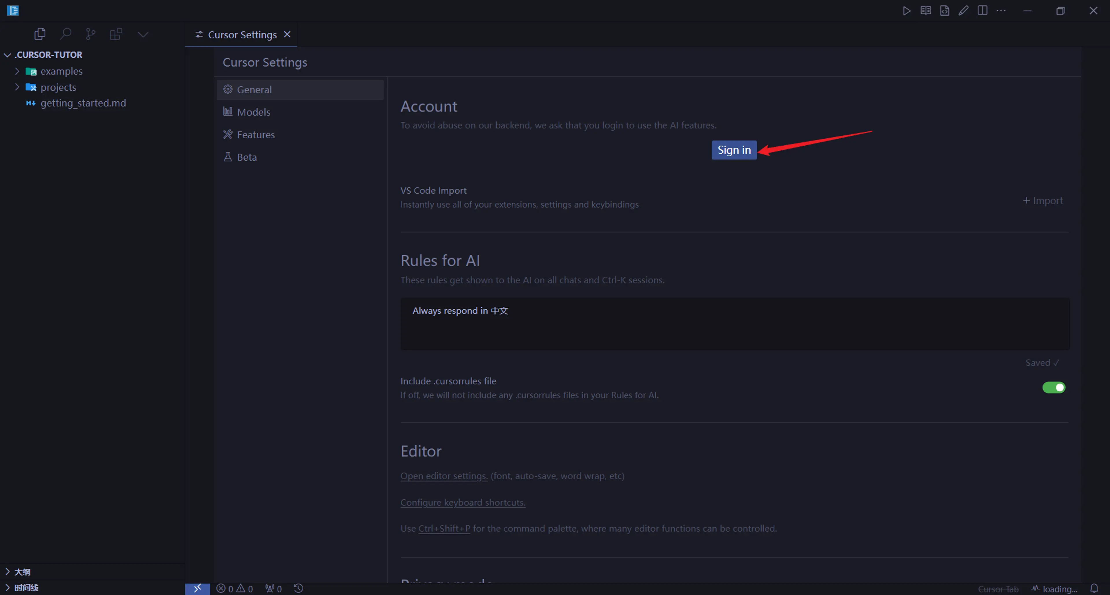The height and width of the screenshot is (595, 1110).
Task: Click the errors and warnings status indicator
Action: pyautogui.click(x=235, y=588)
